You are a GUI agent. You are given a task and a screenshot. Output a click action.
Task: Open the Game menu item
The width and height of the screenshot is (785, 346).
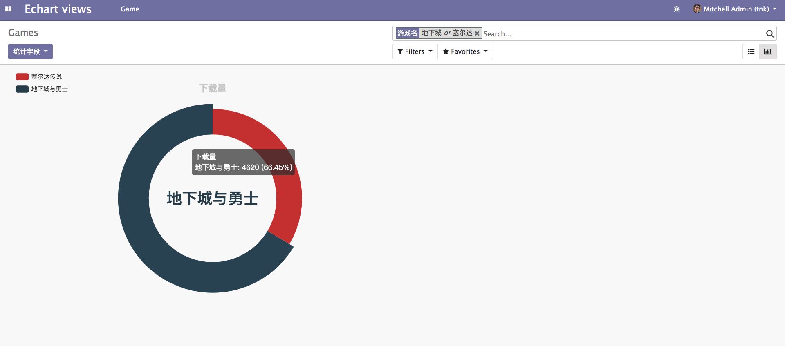pyautogui.click(x=130, y=9)
